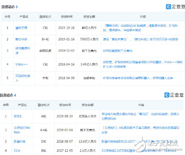Click 投资时间 header in 投资动态 4 table
This screenshot has width=185, height=155.
[x=65, y=105]
